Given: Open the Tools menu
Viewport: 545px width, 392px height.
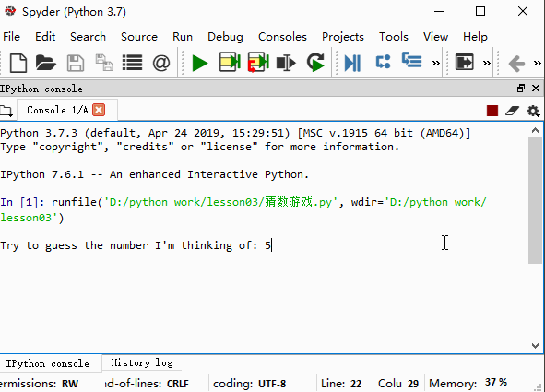Looking at the screenshot, I should 394,37.
